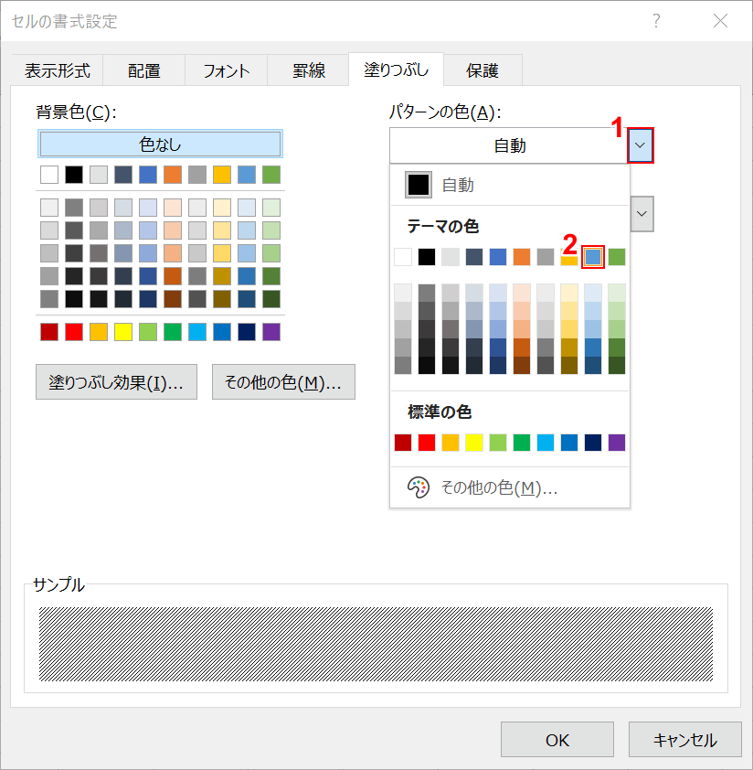Select green theme color in pattern dropdown
753x770 pixels.
[617, 257]
